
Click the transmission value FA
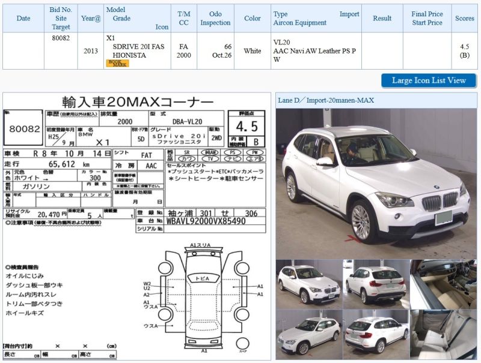(x=183, y=47)
